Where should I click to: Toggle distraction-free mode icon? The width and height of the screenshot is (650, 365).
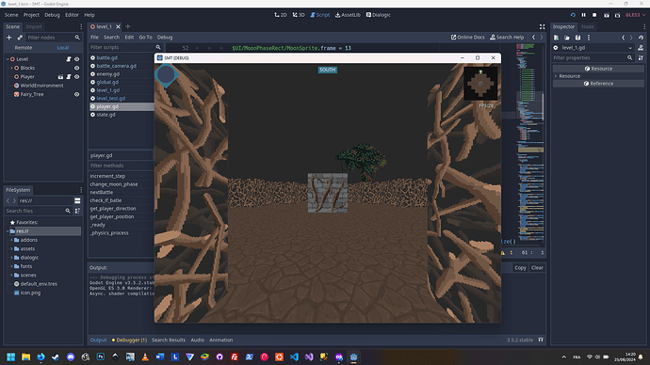tap(542, 26)
